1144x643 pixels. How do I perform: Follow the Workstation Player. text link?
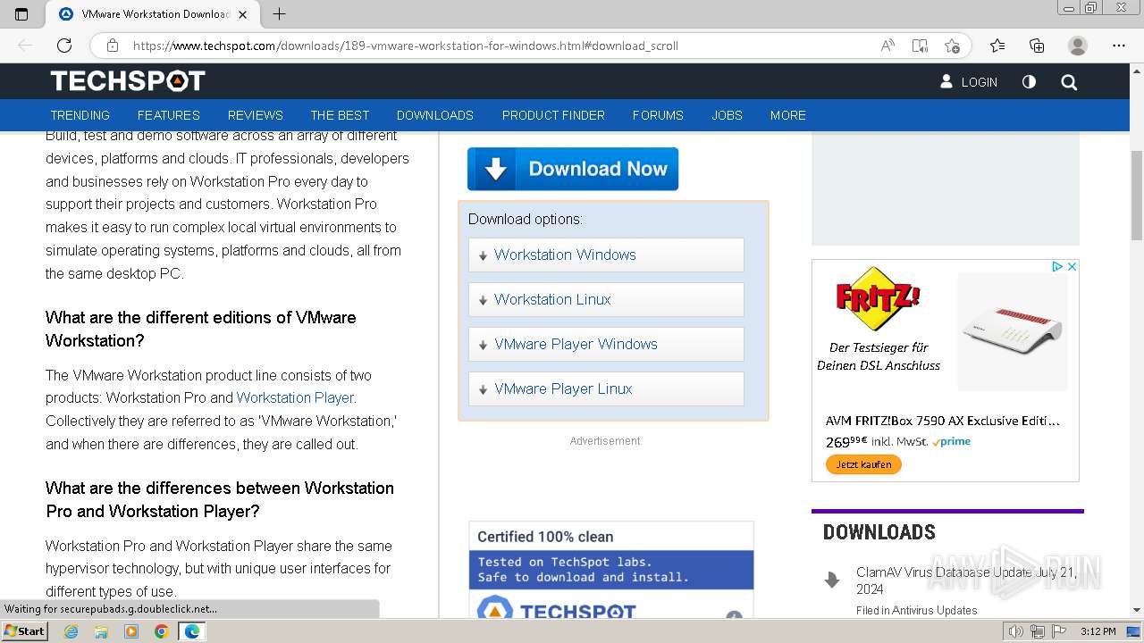pyautogui.click(x=296, y=397)
